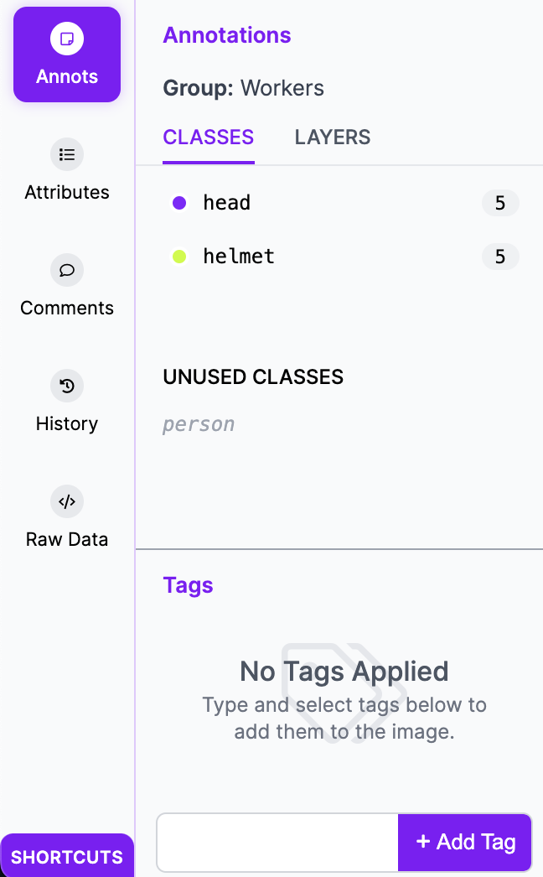Click the head class count badge
543x877 pixels.
coord(500,203)
